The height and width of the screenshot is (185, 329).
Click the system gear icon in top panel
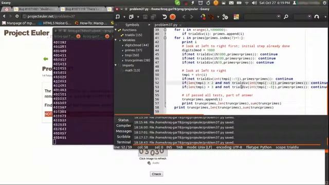pos(325,3)
